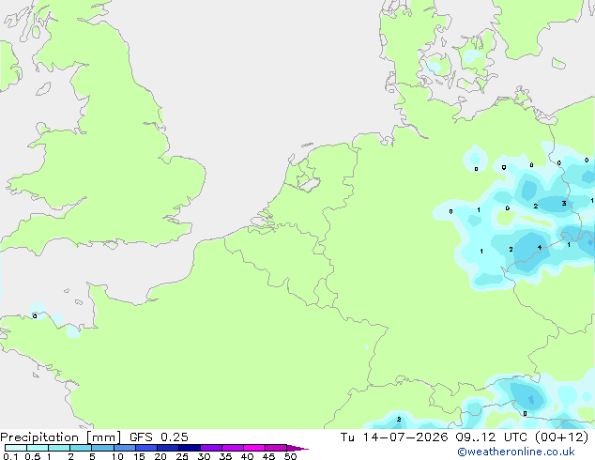
Task: Click the legend label '45'
Action: [268, 456]
